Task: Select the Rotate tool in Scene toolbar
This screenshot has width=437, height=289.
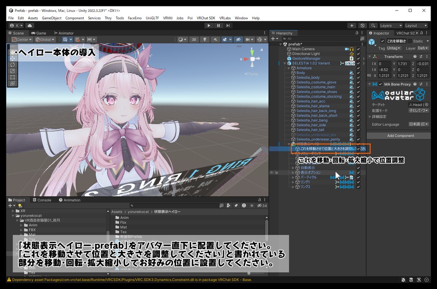Action: pyautogui.click(x=12, y=65)
